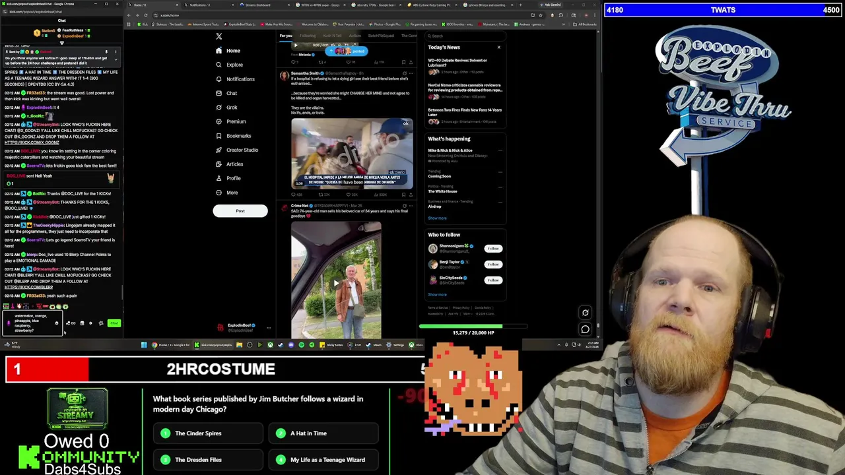
Task: Switch to the ButchPlzSquad tab
Action: 381,36
